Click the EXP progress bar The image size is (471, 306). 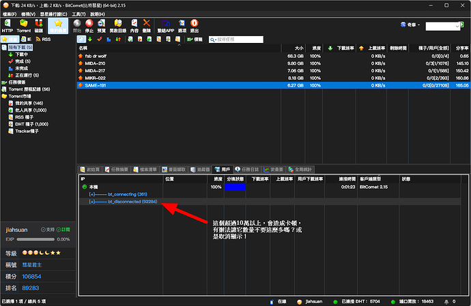click(x=35, y=239)
